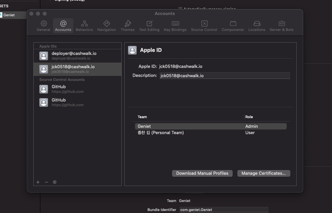Open the Themes preferences pane
Viewport: 332px width, 213px height.
tap(128, 26)
